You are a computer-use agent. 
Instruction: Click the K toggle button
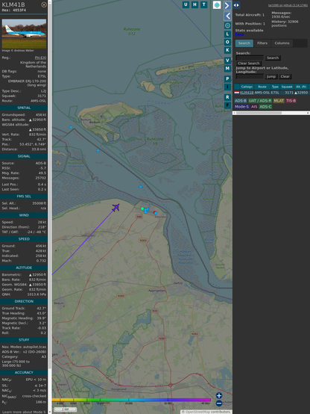(x=227, y=50)
